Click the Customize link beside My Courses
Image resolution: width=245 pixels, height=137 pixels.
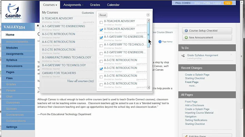tap(88, 13)
